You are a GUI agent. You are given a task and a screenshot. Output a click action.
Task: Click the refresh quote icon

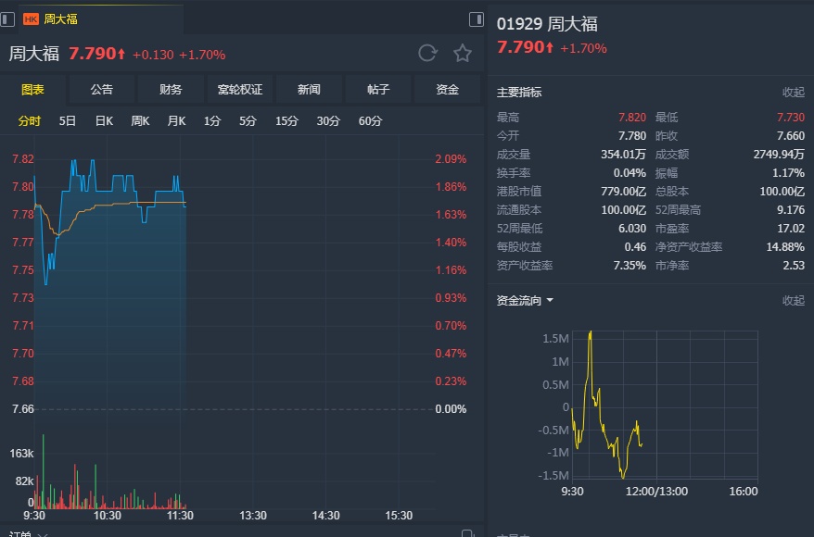click(x=427, y=53)
